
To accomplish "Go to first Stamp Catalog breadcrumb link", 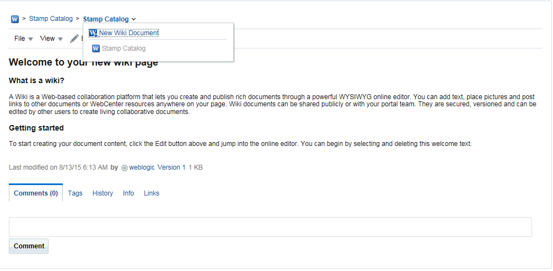I will coord(51,19).
